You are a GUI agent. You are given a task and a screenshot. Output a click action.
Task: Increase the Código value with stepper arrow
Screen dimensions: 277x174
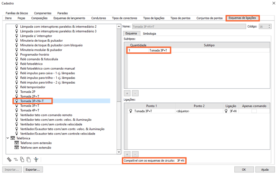coord(270,25)
